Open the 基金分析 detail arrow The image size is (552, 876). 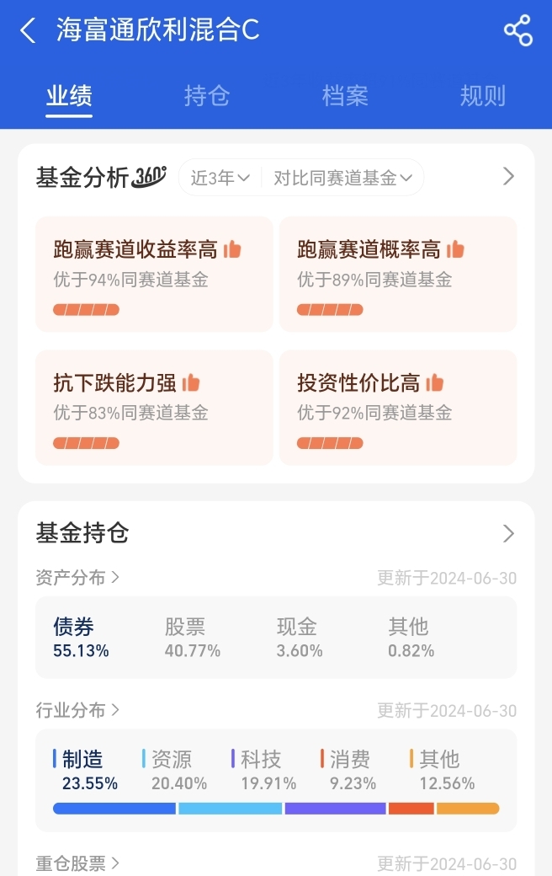click(x=508, y=177)
